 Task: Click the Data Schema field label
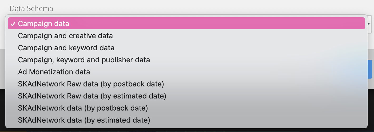31,8
